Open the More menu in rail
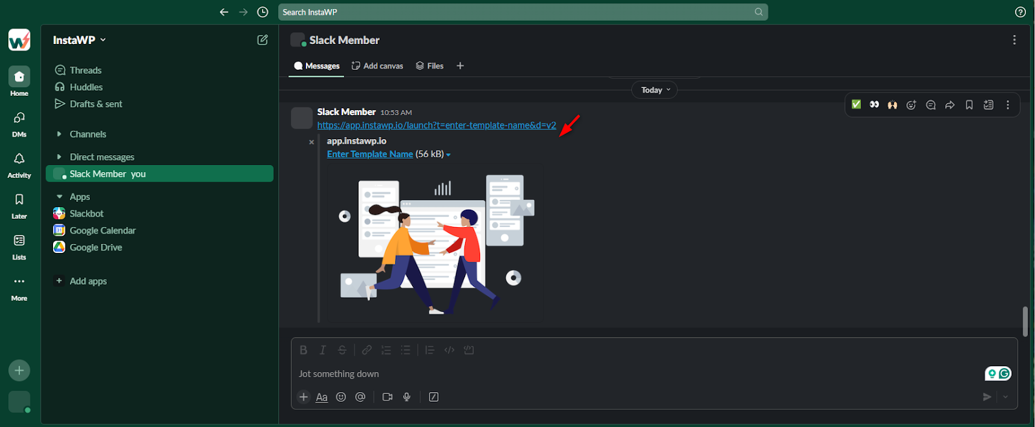 (x=19, y=287)
